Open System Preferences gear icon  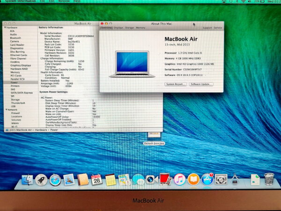pos(221,180)
